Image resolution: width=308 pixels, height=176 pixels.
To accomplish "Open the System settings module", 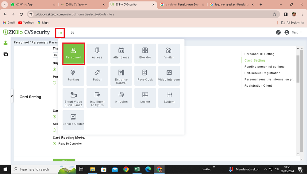I will pos(169,98).
